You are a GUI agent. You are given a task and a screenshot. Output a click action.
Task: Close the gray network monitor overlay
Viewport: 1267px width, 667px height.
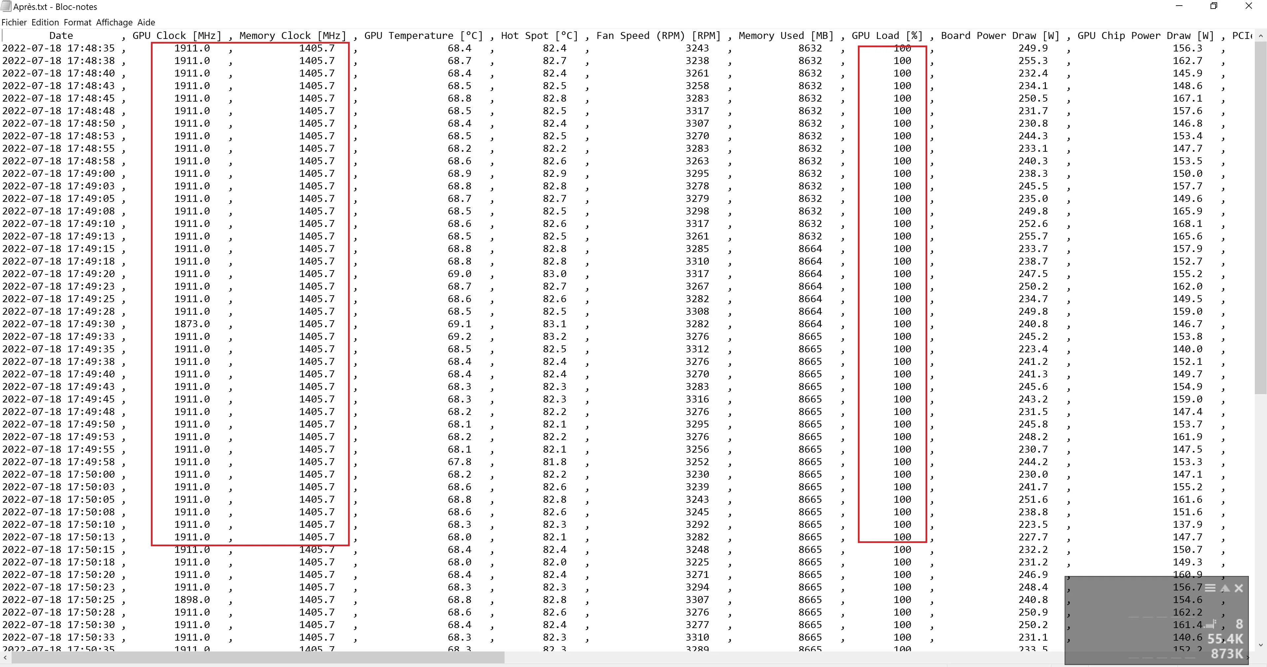(1239, 588)
